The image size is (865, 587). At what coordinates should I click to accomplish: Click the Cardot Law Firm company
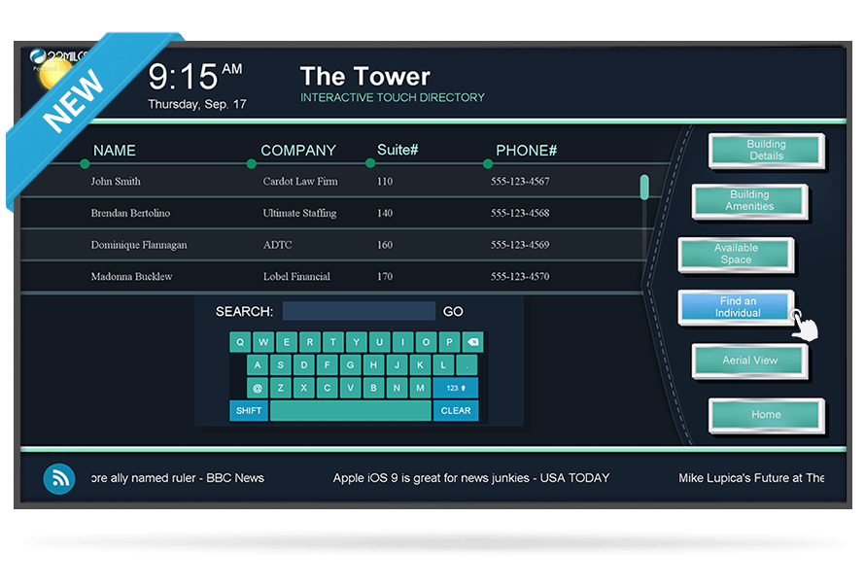(x=300, y=182)
